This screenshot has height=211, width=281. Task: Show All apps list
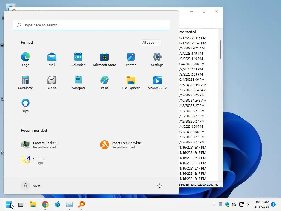(151, 43)
